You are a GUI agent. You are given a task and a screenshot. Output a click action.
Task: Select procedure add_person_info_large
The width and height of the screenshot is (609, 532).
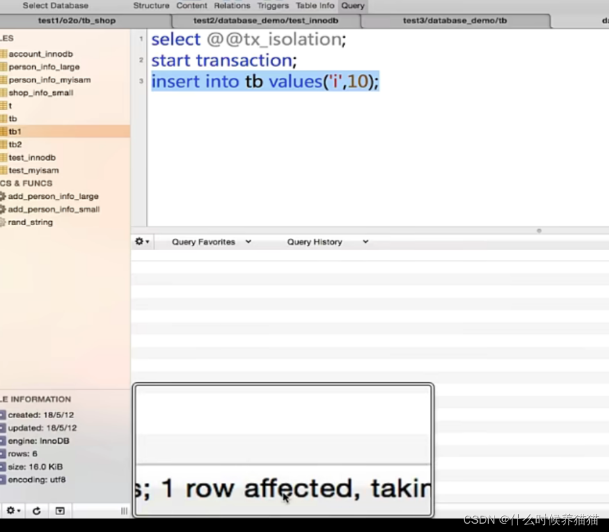click(53, 196)
